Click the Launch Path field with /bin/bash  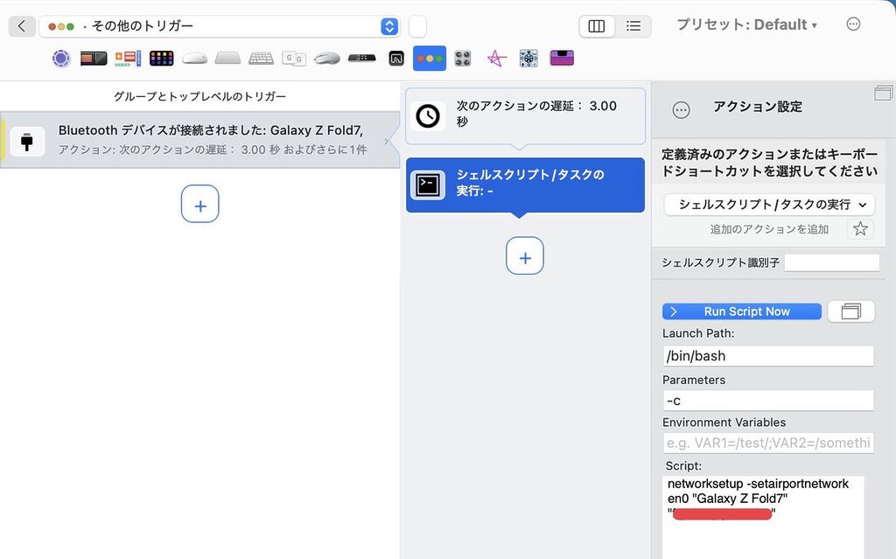(x=767, y=356)
